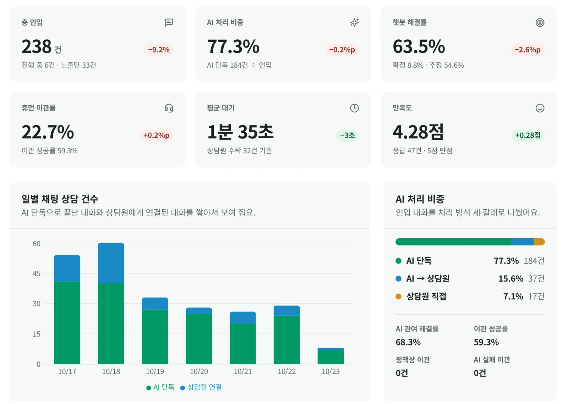This screenshot has height=404, width=568.
Task: Click the -2.6%p change badge
Action: (528, 50)
